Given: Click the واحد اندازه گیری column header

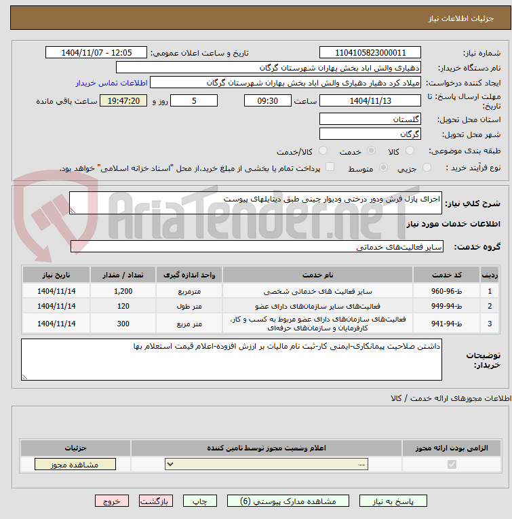Looking at the screenshot, I should coord(189,275).
